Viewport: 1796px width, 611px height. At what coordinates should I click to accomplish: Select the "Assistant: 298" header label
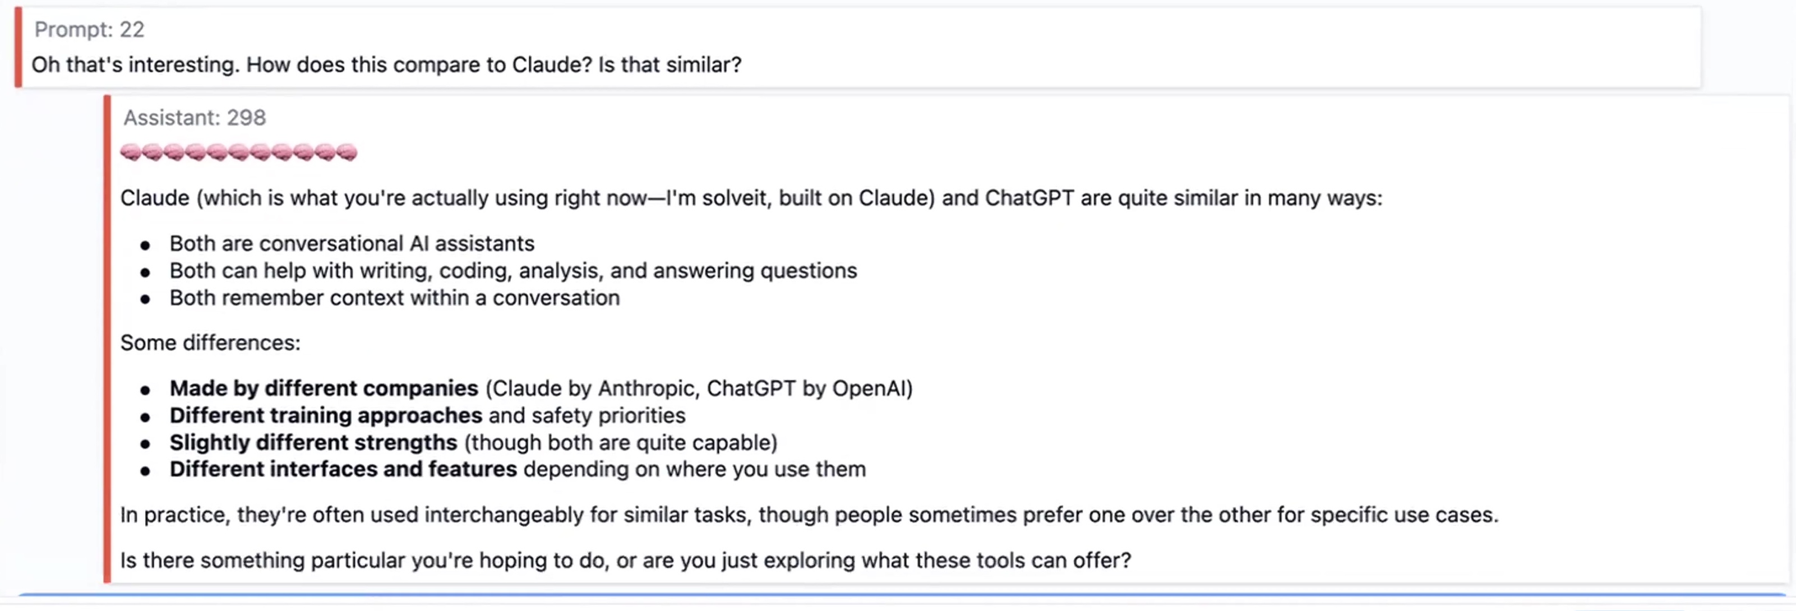point(195,118)
